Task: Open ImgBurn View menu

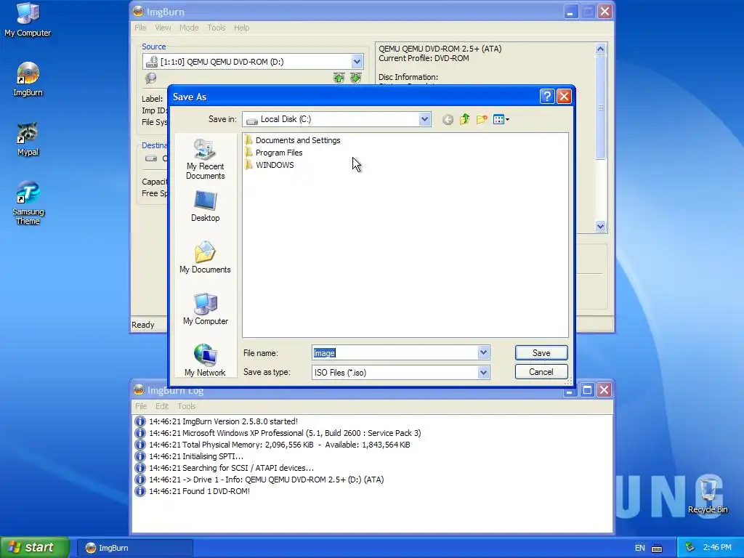Action: pyautogui.click(x=163, y=28)
